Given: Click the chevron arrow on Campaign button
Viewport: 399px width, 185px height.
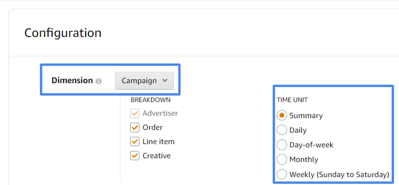Looking at the screenshot, I should click(x=165, y=81).
